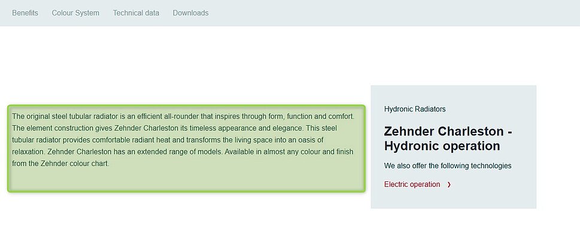
Task: Go to the Technical data tab
Action: pos(136,13)
